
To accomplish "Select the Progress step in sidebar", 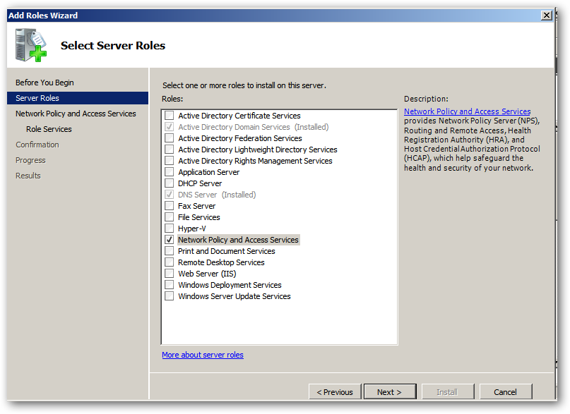I will [30, 160].
